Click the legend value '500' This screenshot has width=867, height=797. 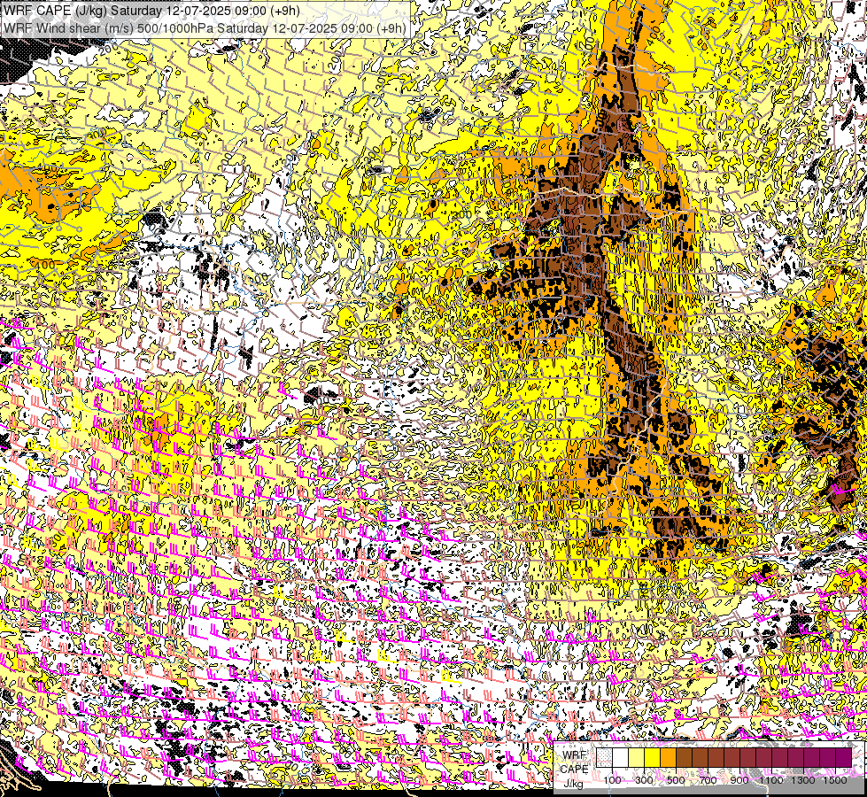(x=676, y=780)
